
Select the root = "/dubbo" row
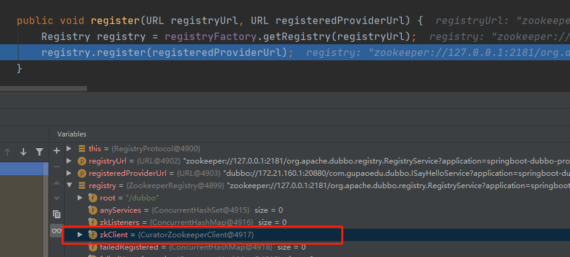(x=317, y=198)
